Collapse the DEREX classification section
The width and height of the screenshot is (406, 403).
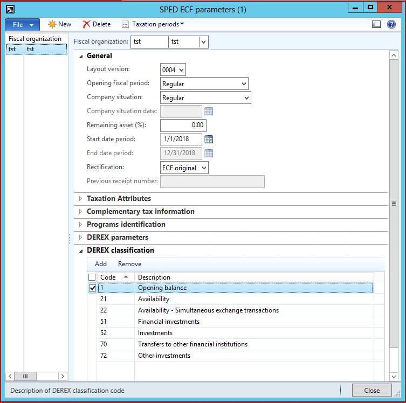click(x=81, y=251)
